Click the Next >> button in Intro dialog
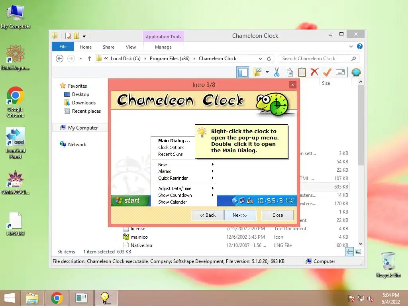The image size is (408, 306). click(x=240, y=215)
